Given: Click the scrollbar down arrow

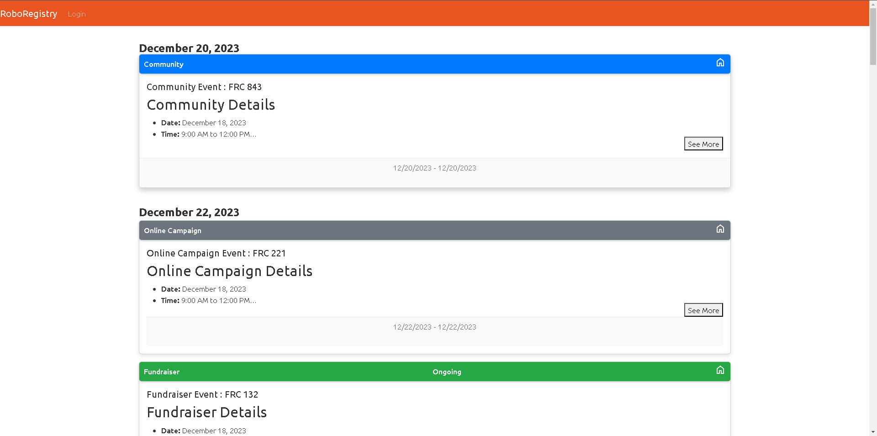Looking at the screenshot, I should [x=873, y=432].
